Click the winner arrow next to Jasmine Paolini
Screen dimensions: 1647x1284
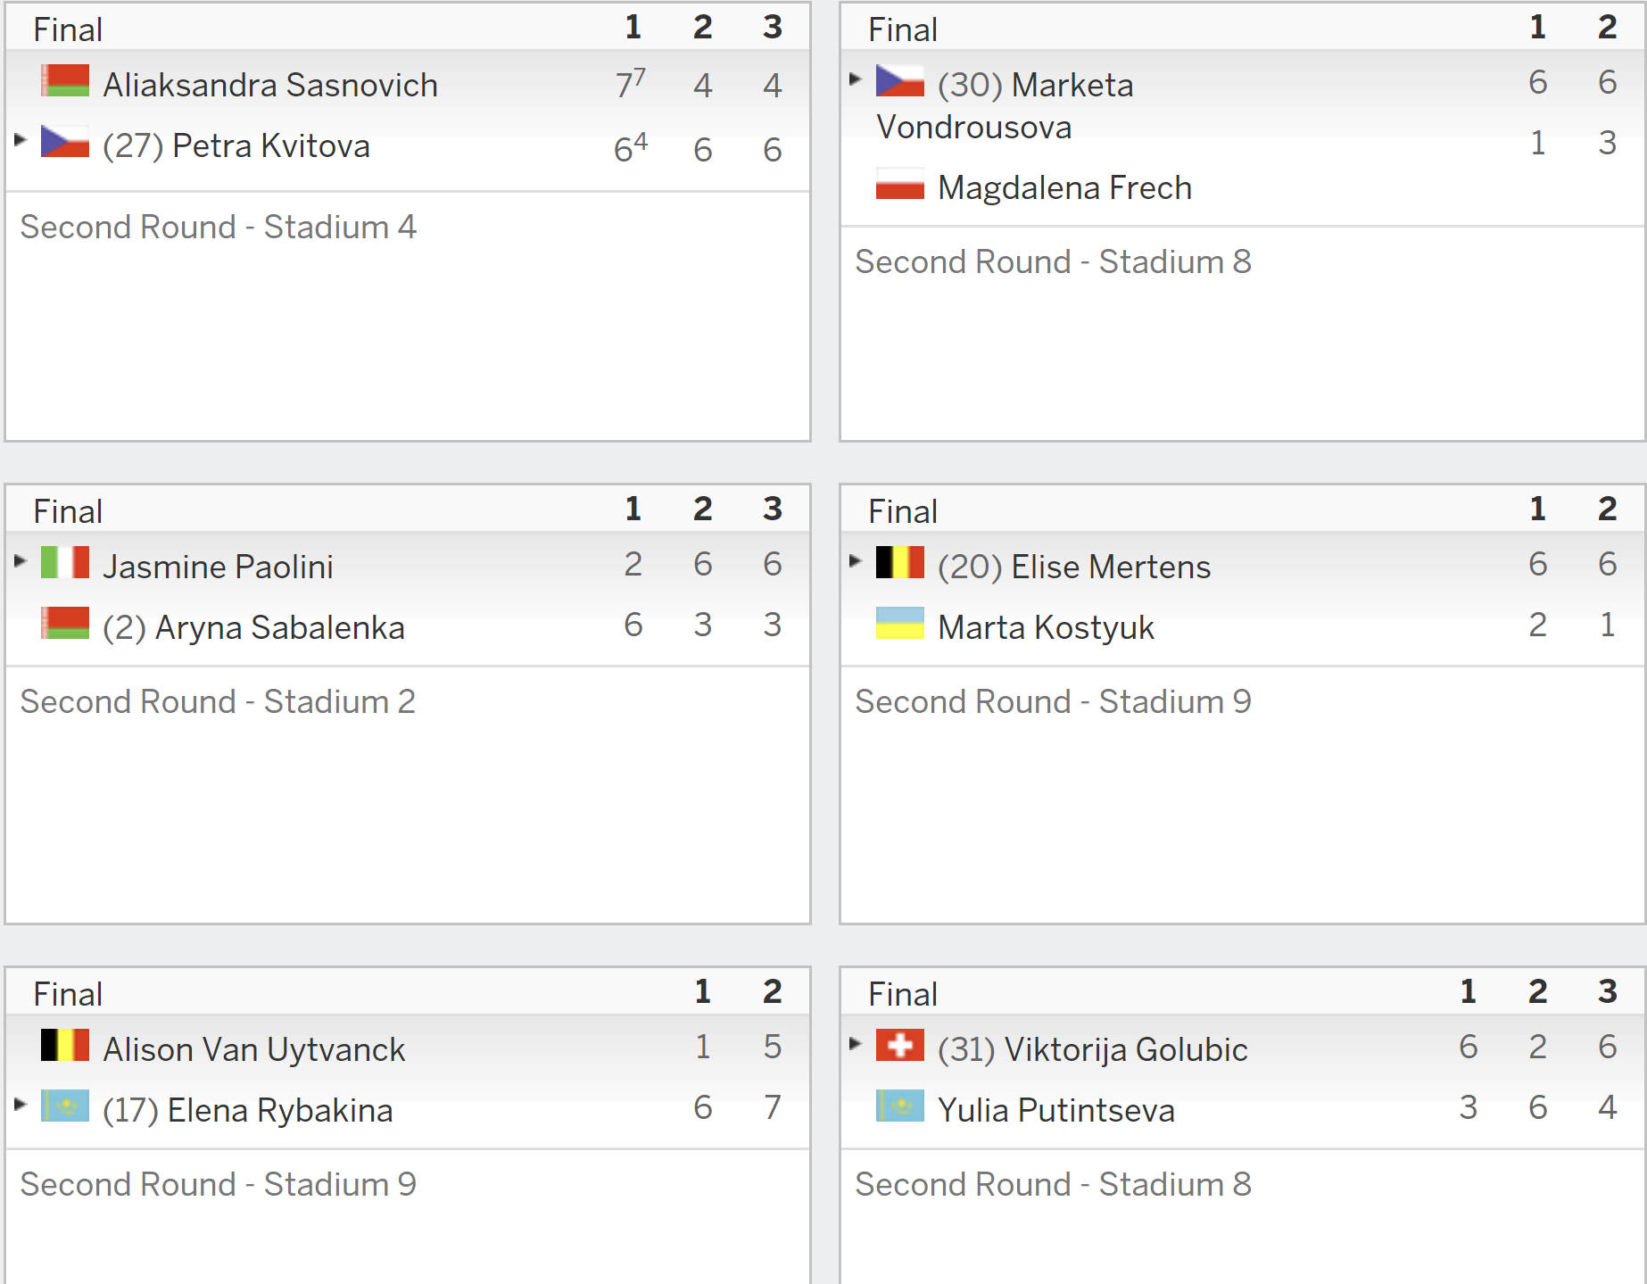tap(21, 560)
